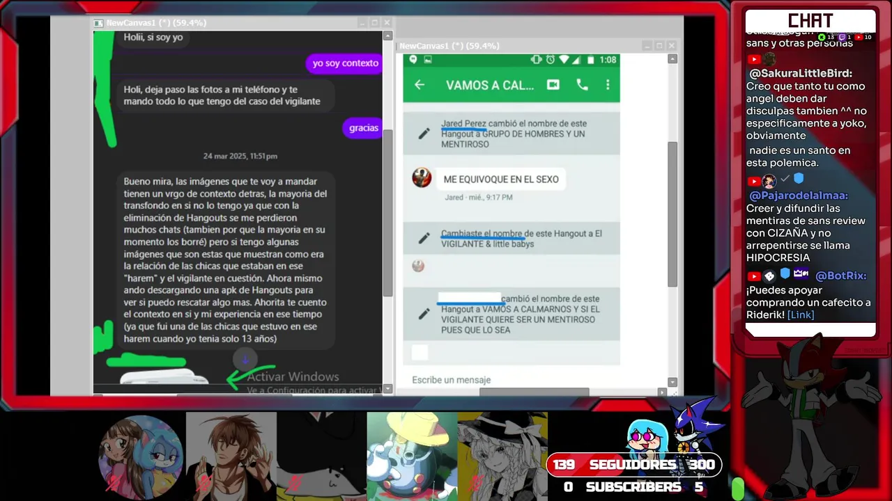Open the [Link] in BotRix chat message
The width and height of the screenshot is (892, 501).
pos(800,315)
